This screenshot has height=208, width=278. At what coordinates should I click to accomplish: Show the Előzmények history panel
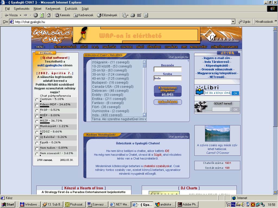pos(107,15)
